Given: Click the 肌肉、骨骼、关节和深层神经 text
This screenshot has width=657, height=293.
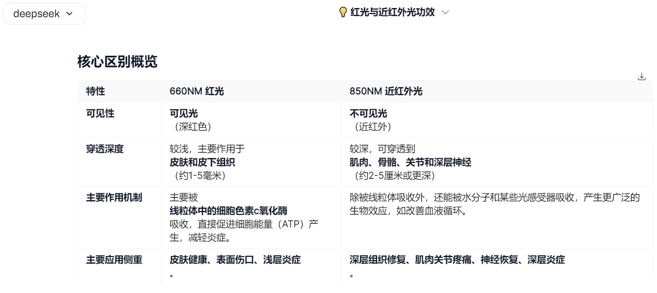Looking at the screenshot, I should point(410,162).
